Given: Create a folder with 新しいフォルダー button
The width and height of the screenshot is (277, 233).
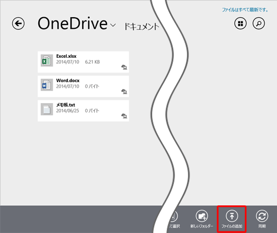Looking at the screenshot, I should point(202,219).
